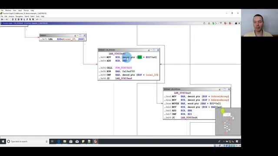Image resolution: width=278 pixels, height=156 pixels.
Task: Open the Ghidra Search menu
Action: 26,16
